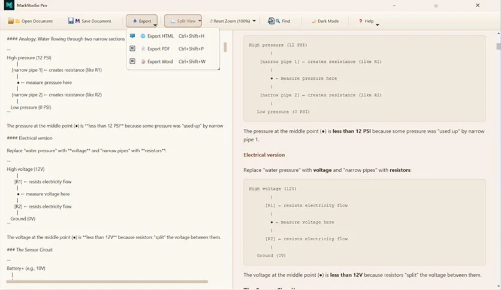The image size is (501, 290).
Task: Click 'less than 12V' bold text in preview
Action: pyautogui.click(x=346, y=275)
